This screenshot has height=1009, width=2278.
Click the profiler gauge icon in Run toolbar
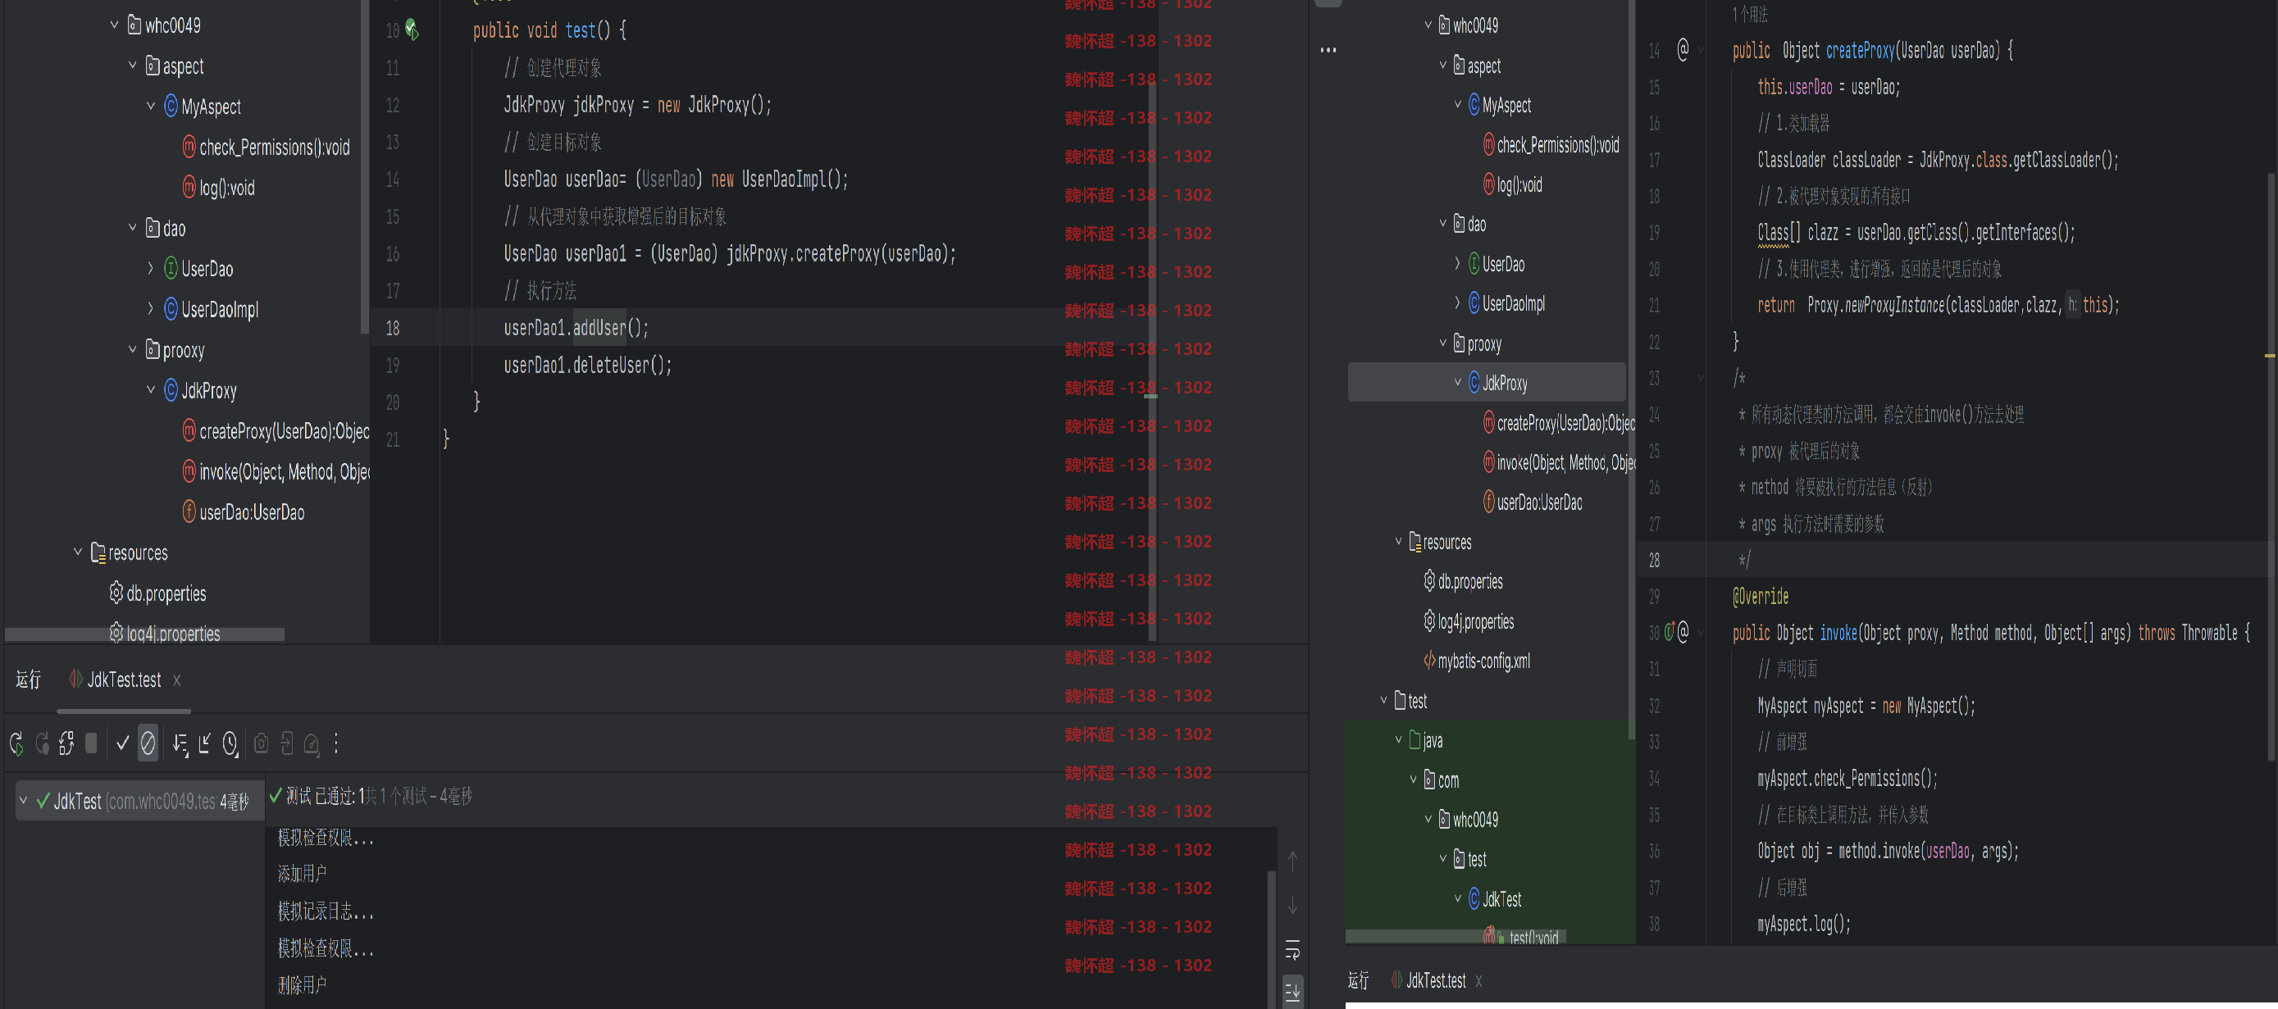[312, 743]
